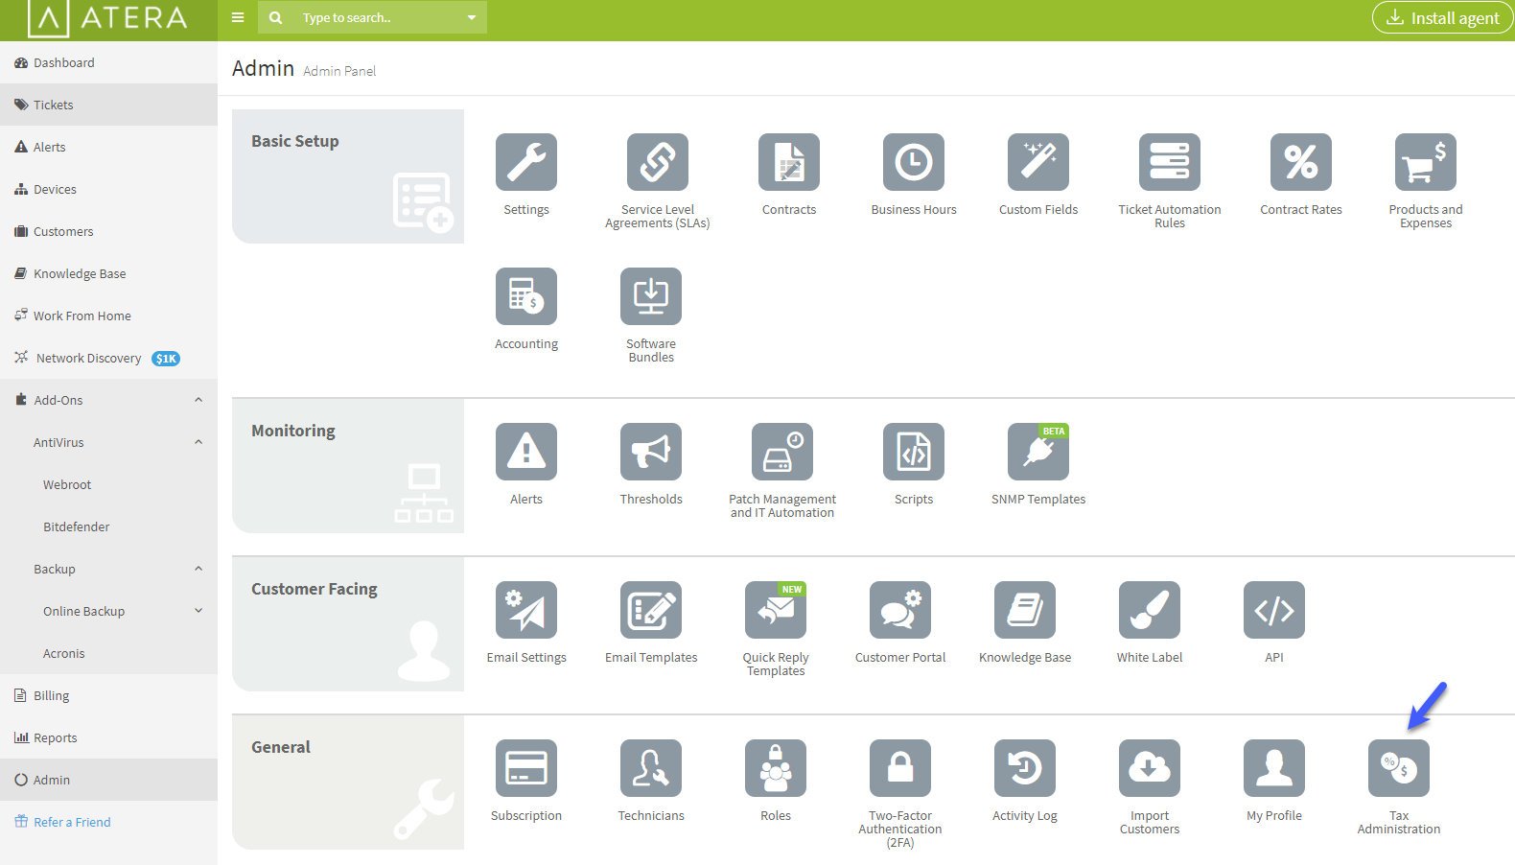Open Reports in sidebar
Image resolution: width=1515 pixels, height=865 pixels.
coord(108,737)
